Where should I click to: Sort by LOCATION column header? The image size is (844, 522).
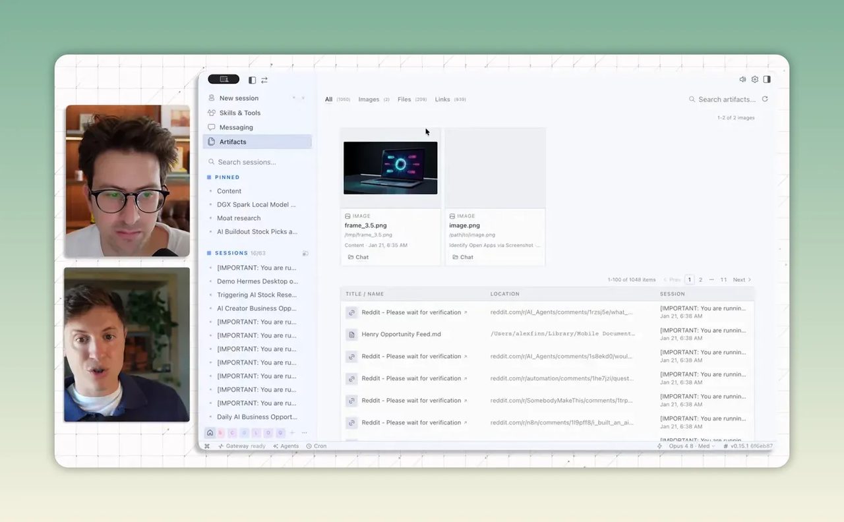coord(505,294)
